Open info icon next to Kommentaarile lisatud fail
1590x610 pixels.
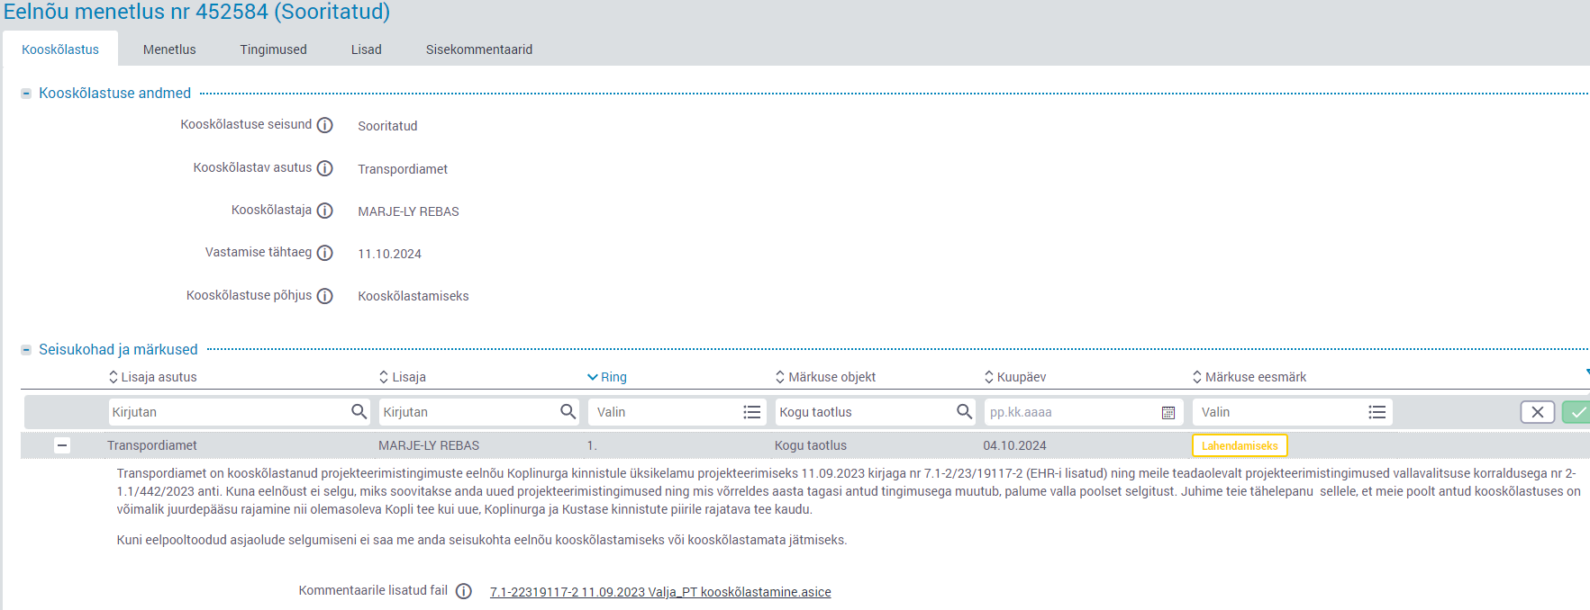tap(464, 591)
